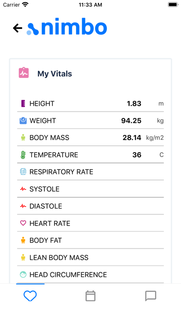Tap the LEAN BODY MASS row
Screen dimensions: 181x323
[90, 257]
